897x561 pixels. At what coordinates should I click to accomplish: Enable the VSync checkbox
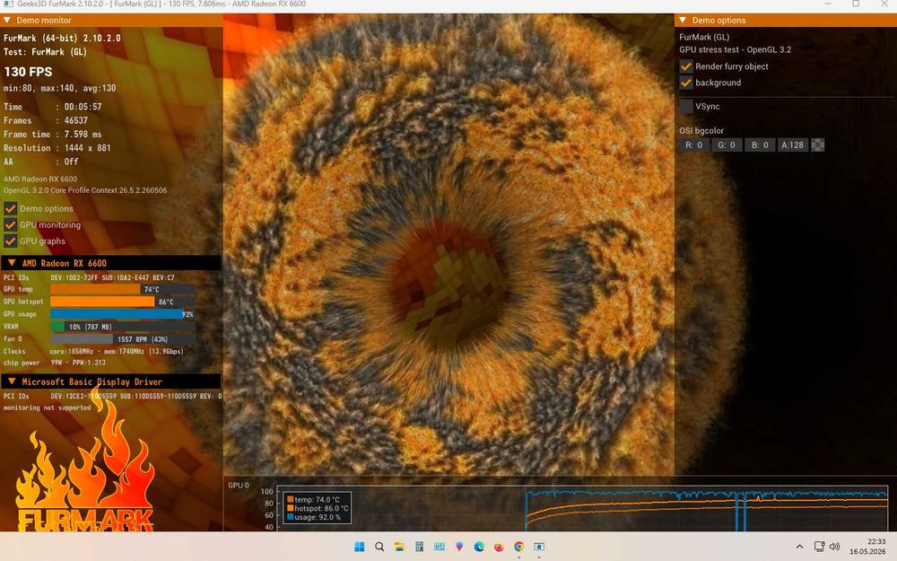click(x=686, y=107)
